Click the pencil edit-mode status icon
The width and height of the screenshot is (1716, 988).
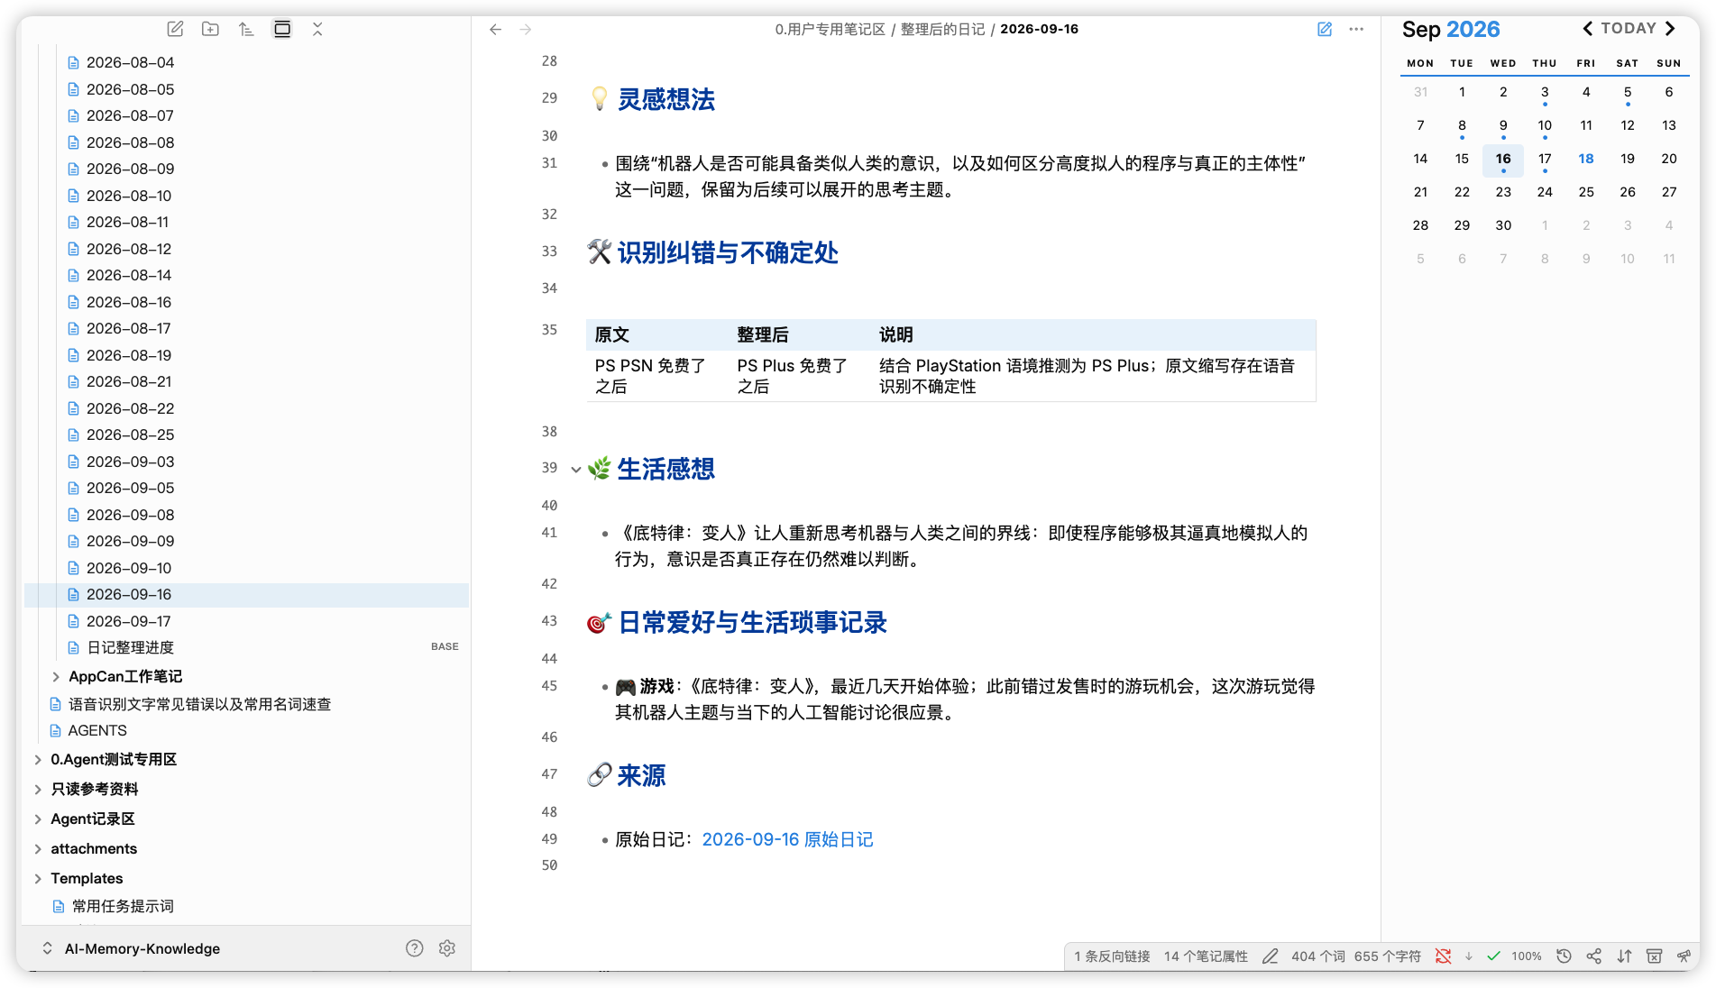click(x=1270, y=956)
